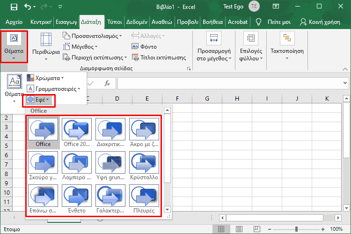The image size is (351, 234).
Task: Select the Διακριτικ... effect thumbnail
Action: click(x=110, y=133)
